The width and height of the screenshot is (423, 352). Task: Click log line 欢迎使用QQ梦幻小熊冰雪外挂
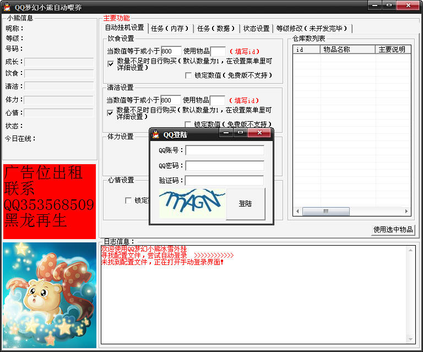point(144,248)
